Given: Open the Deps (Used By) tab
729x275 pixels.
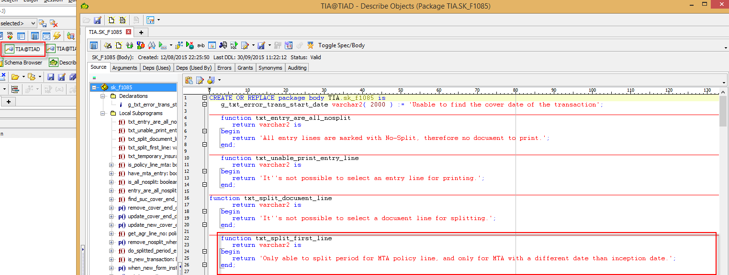Looking at the screenshot, I should tap(194, 68).
